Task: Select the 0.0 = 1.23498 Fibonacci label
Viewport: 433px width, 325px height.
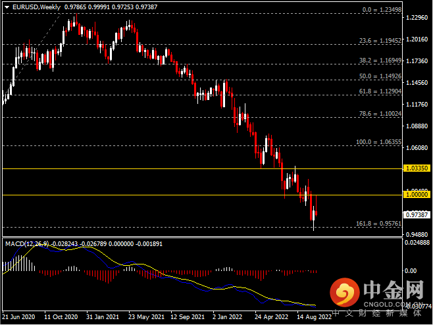Action: pos(382,10)
